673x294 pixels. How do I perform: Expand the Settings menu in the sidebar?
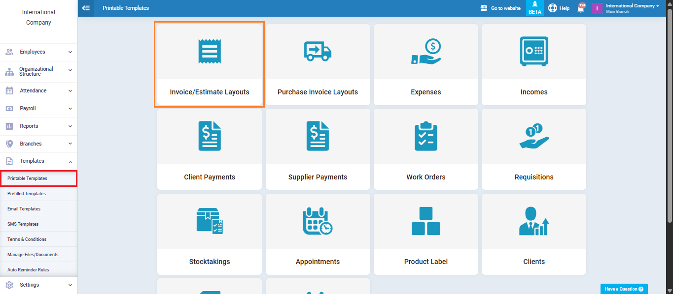pyautogui.click(x=38, y=285)
